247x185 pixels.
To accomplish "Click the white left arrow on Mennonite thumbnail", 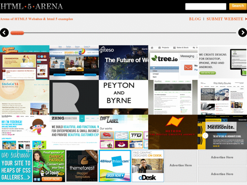I will [205, 135].
